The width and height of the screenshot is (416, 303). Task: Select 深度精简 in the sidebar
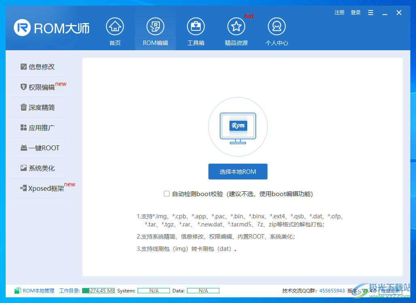[x=38, y=107]
